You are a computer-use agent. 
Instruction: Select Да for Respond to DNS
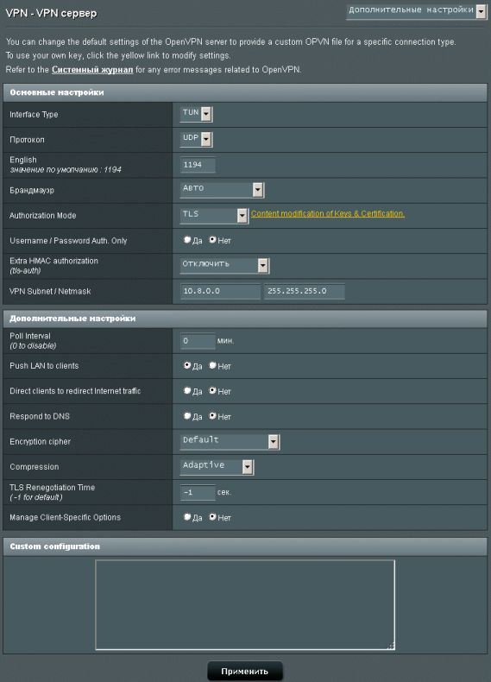click(x=187, y=416)
